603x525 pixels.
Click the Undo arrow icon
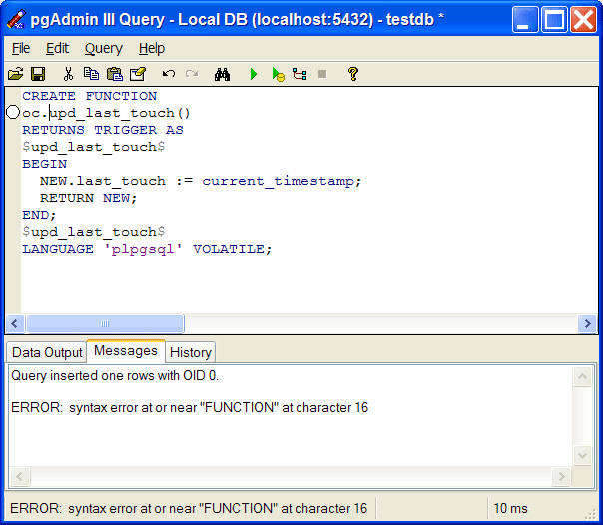point(168,74)
